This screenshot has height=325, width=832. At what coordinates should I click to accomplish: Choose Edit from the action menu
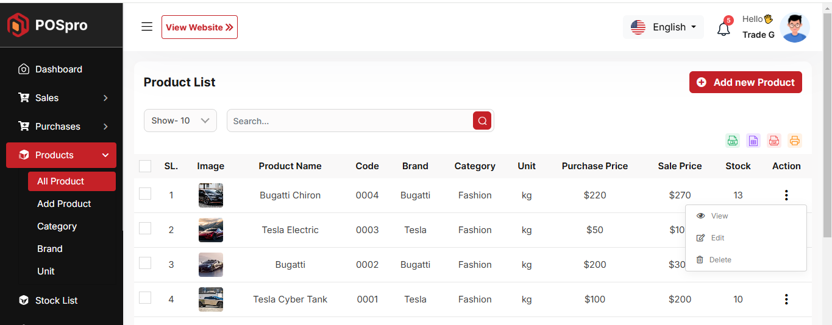point(717,238)
